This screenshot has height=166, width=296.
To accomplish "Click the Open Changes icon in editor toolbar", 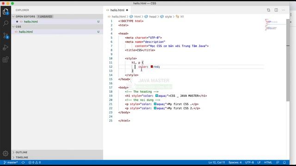I will [x=268, y=10].
